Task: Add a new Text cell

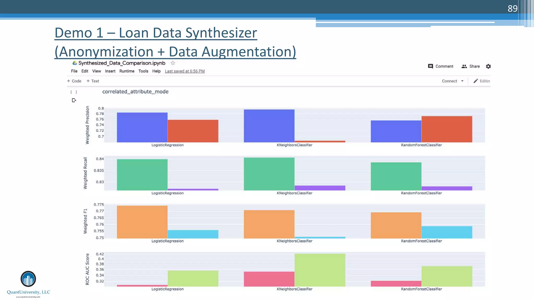Action: point(93,81)
